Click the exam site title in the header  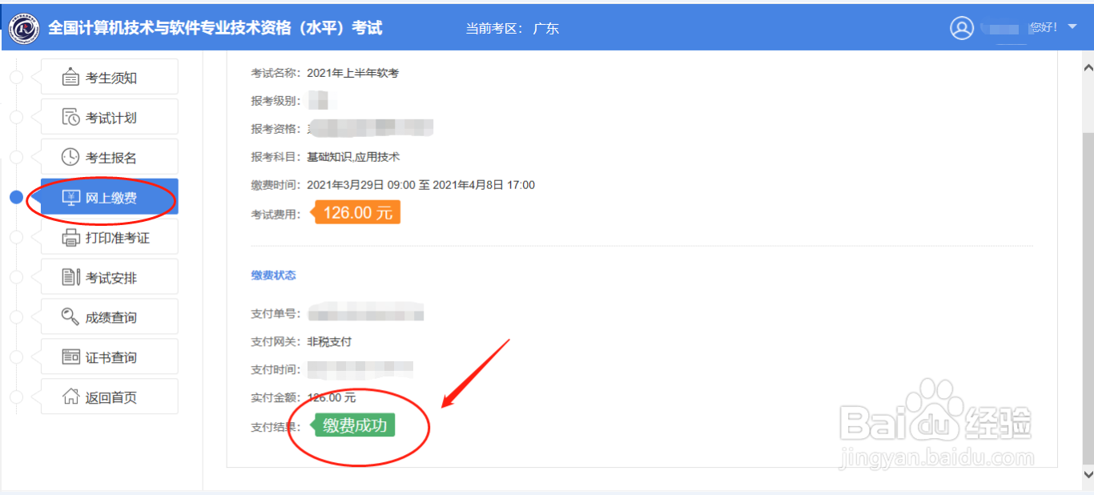tap(216, 26)
